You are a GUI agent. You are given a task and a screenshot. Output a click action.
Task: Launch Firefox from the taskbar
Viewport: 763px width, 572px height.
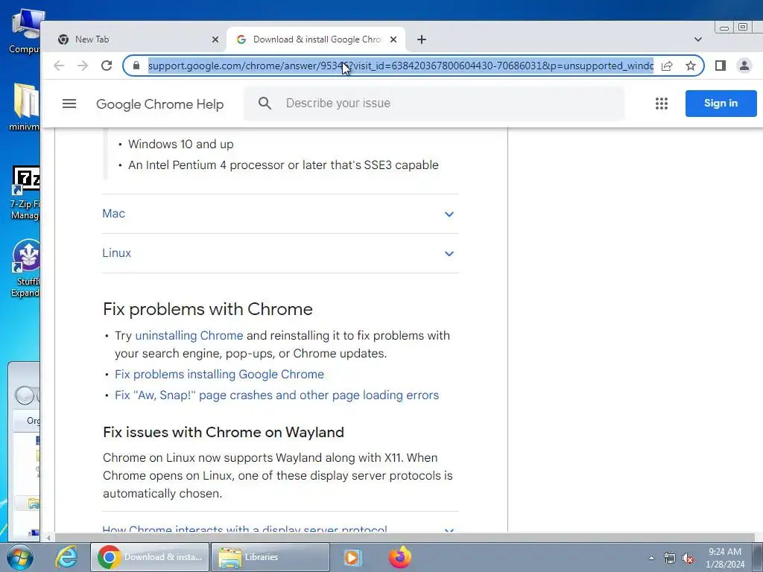[400, 557]
